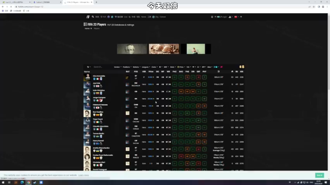The height and width of the screenshot is (185, 330).
Task: Stop page loading in browser toolbar
Action: (x=11, y=7)
